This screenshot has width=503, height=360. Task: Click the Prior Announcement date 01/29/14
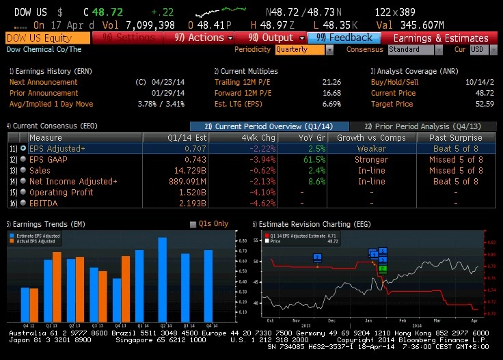pos(168,93)
